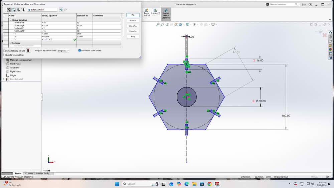
Task: Open the Help question mark icon
Action: coord(310,4)
